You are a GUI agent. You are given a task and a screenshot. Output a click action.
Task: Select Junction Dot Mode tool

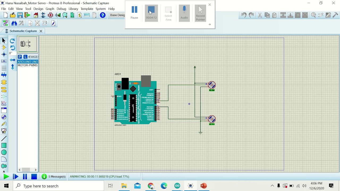click(x=4, y=54)
